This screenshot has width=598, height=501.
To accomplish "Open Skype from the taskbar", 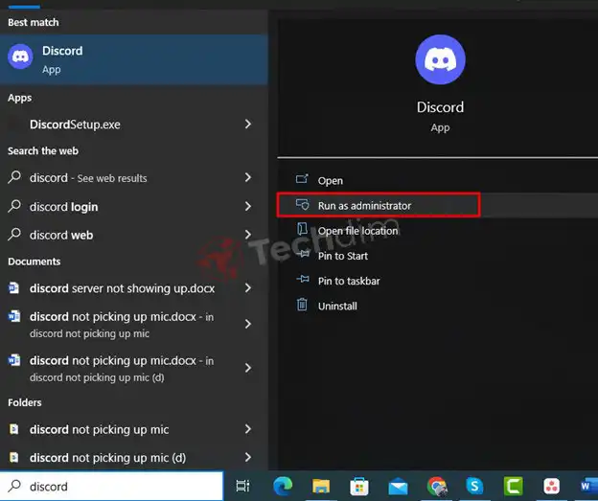I will click(474, 487).
